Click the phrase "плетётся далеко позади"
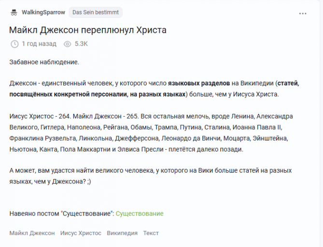This screenshot has width=323, height=247. coord(205,149)
